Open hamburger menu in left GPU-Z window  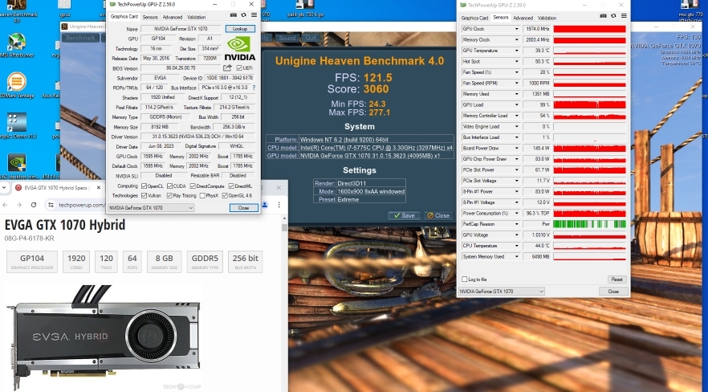point(254,15)
